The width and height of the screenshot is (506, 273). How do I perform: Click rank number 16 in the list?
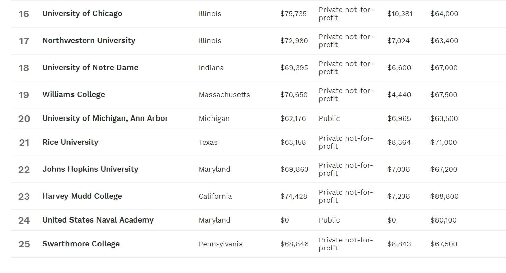(24, 14)
